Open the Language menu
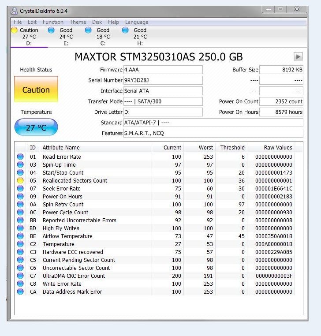The width and height of the screenshot is (321, 336). tap(137, 22)
